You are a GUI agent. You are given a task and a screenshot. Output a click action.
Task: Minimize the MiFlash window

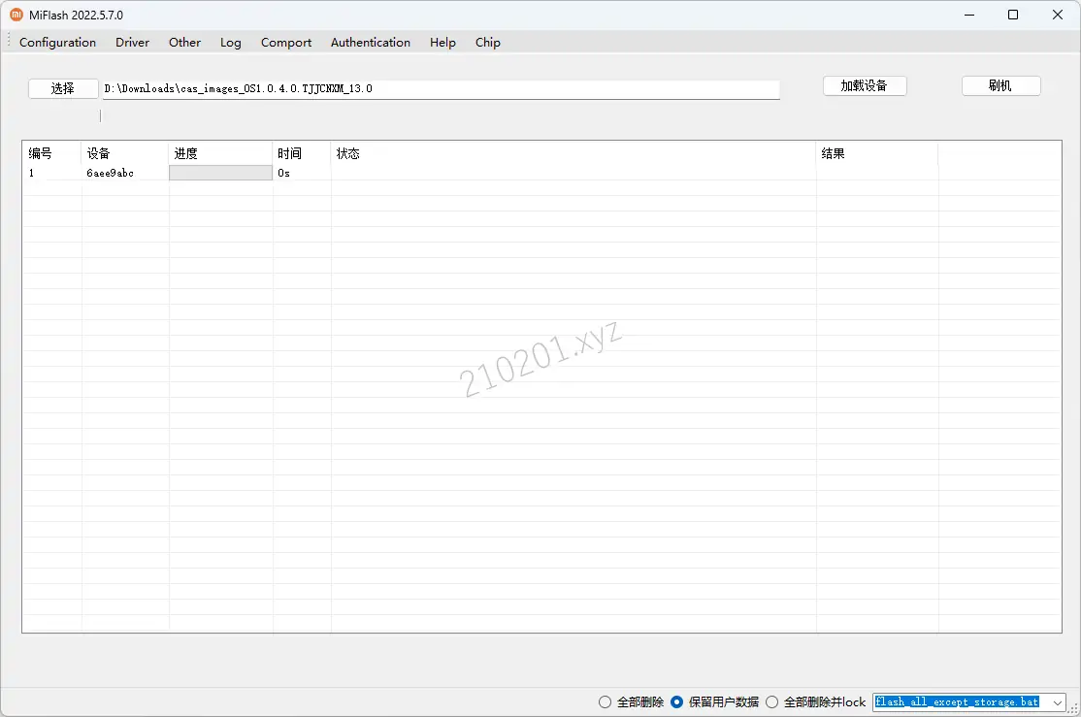click(x=969, y=15)
